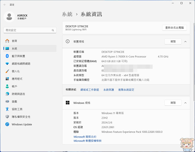
Task: Click the Windows Update sync icon
Action: [7, 124]
